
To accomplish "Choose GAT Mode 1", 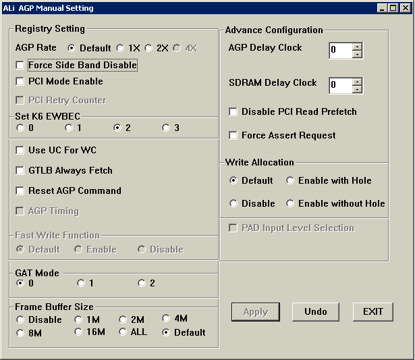I will [x=81, y=283].
